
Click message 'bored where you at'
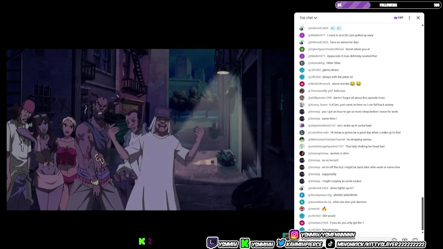pos(358,49)
